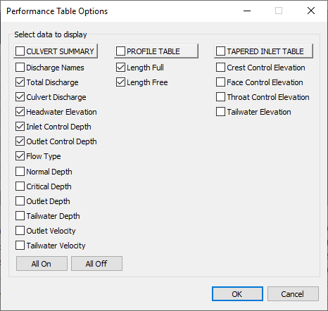Image resolution: width=328 pixels, height=311 pixels.
Task: Click the All Off button
Action: point(96,264)
